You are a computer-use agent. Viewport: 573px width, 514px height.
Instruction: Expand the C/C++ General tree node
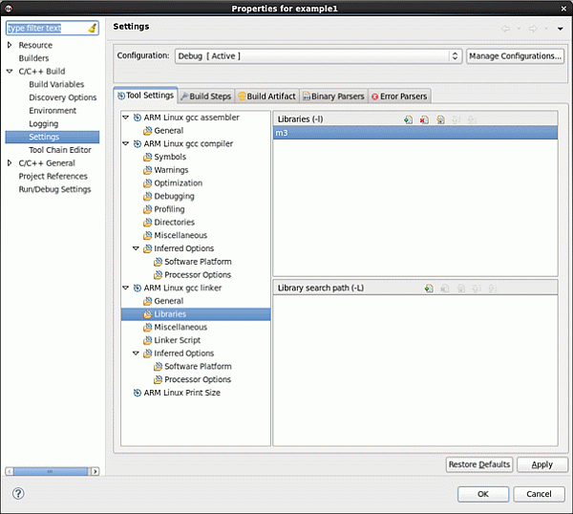coord(10,163)
